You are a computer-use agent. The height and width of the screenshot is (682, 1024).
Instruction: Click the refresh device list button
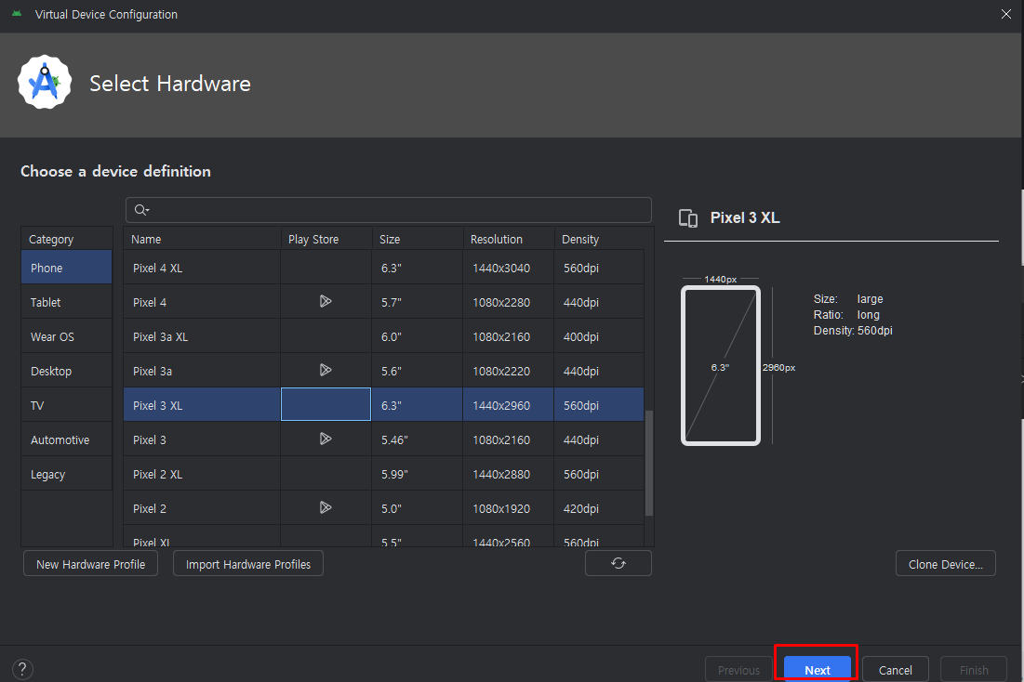[618, 563]
